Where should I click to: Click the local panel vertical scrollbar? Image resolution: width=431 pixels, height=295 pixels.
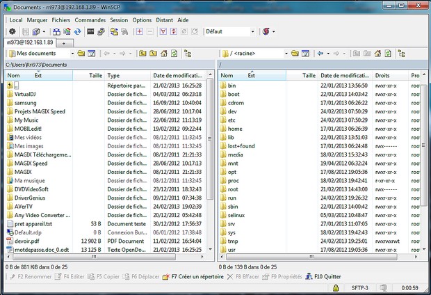pos(210,174)
